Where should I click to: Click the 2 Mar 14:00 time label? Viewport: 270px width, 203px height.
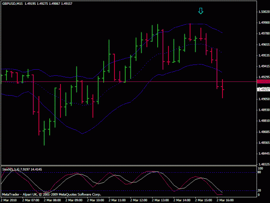pos(182,200)
